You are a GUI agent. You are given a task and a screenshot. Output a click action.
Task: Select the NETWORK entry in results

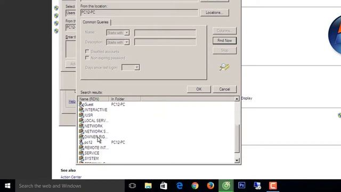93,126
